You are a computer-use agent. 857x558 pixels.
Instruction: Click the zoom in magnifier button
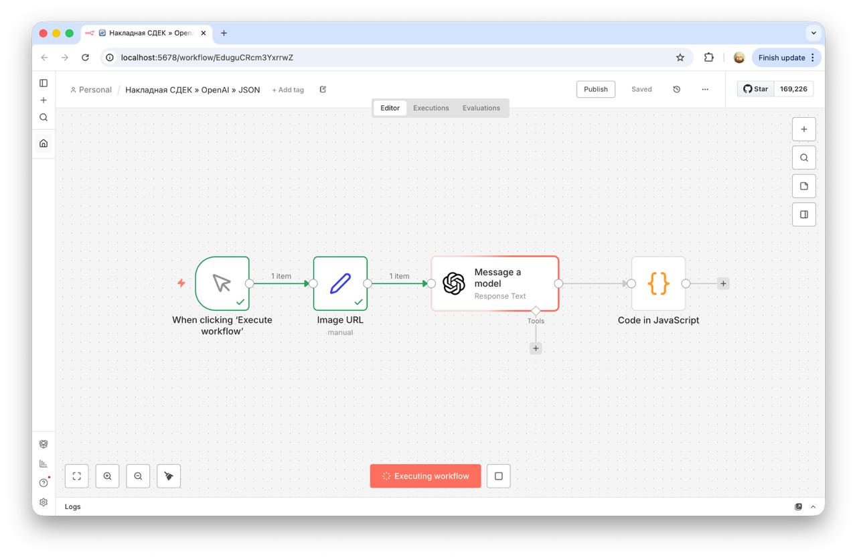click(x=107, y=476)
